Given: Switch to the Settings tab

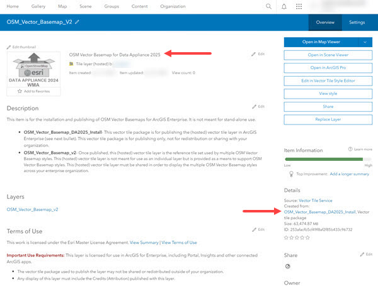Looking at the screenshot, I should 357,22.
